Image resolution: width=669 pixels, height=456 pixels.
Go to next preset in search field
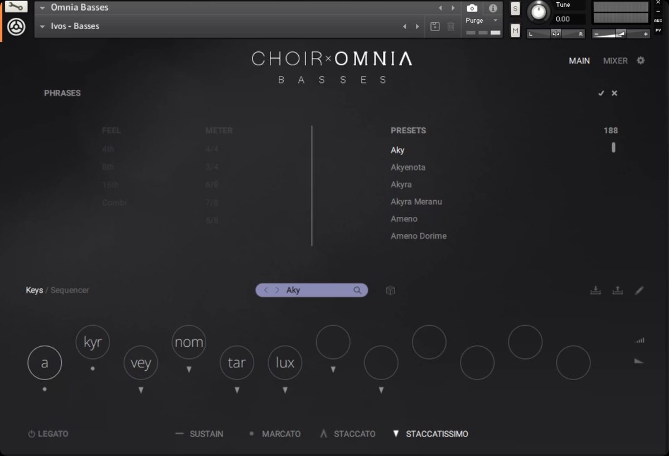277,290
